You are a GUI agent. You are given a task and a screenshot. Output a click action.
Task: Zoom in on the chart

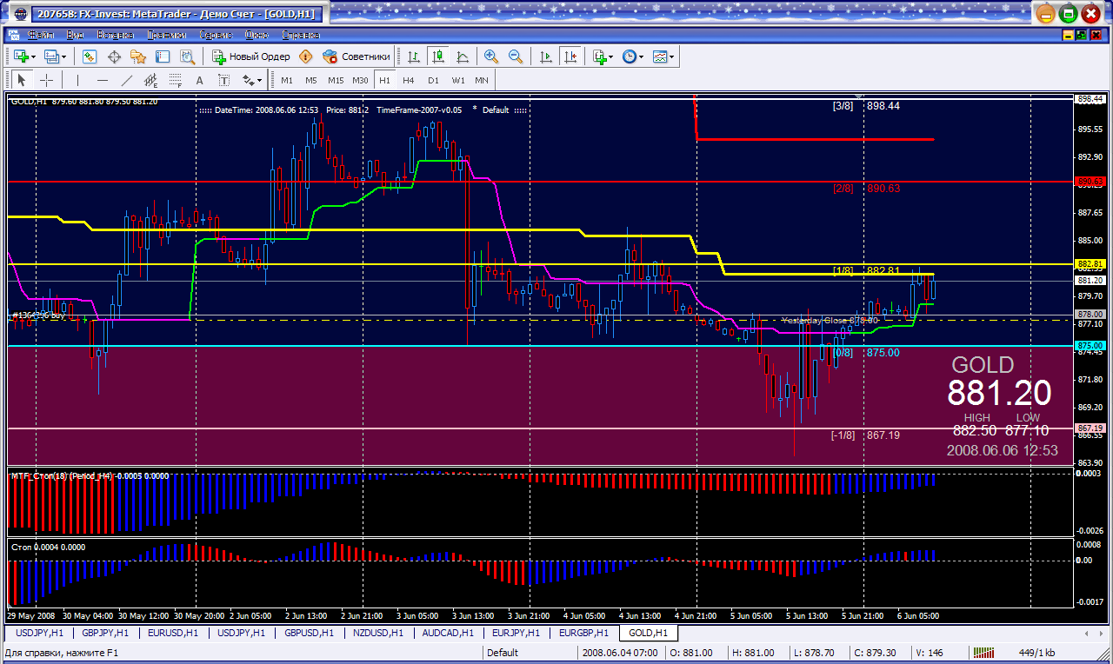[491, 56]
